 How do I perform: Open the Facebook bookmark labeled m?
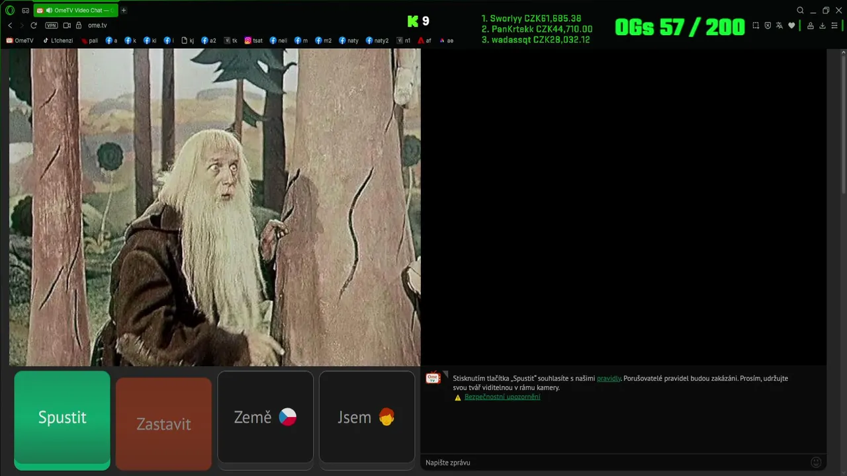point(301,40)
